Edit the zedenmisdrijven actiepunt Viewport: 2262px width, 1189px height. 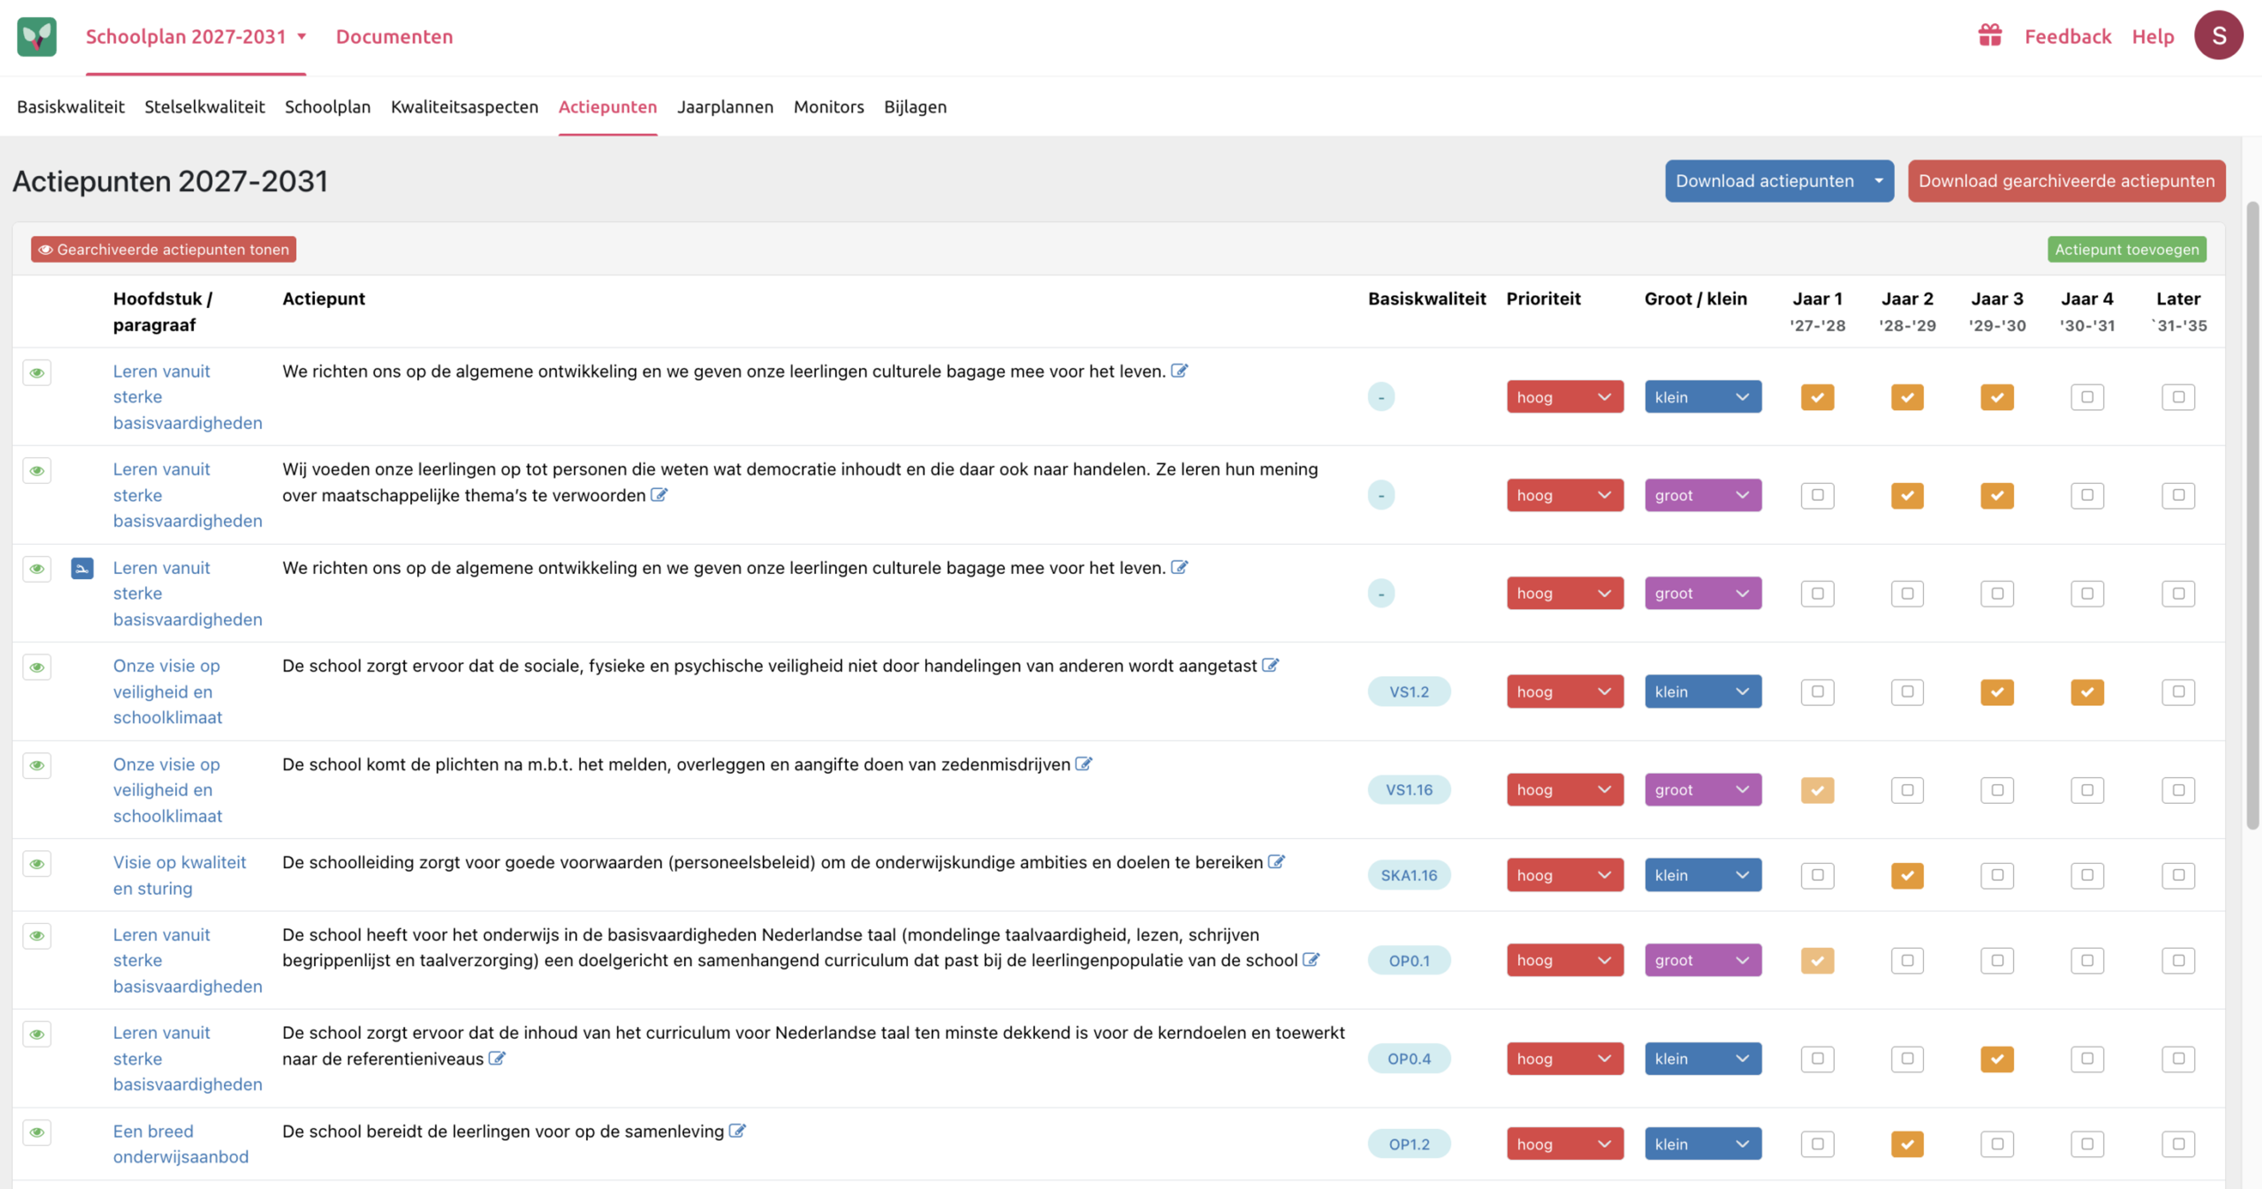tap(1084, 764)
